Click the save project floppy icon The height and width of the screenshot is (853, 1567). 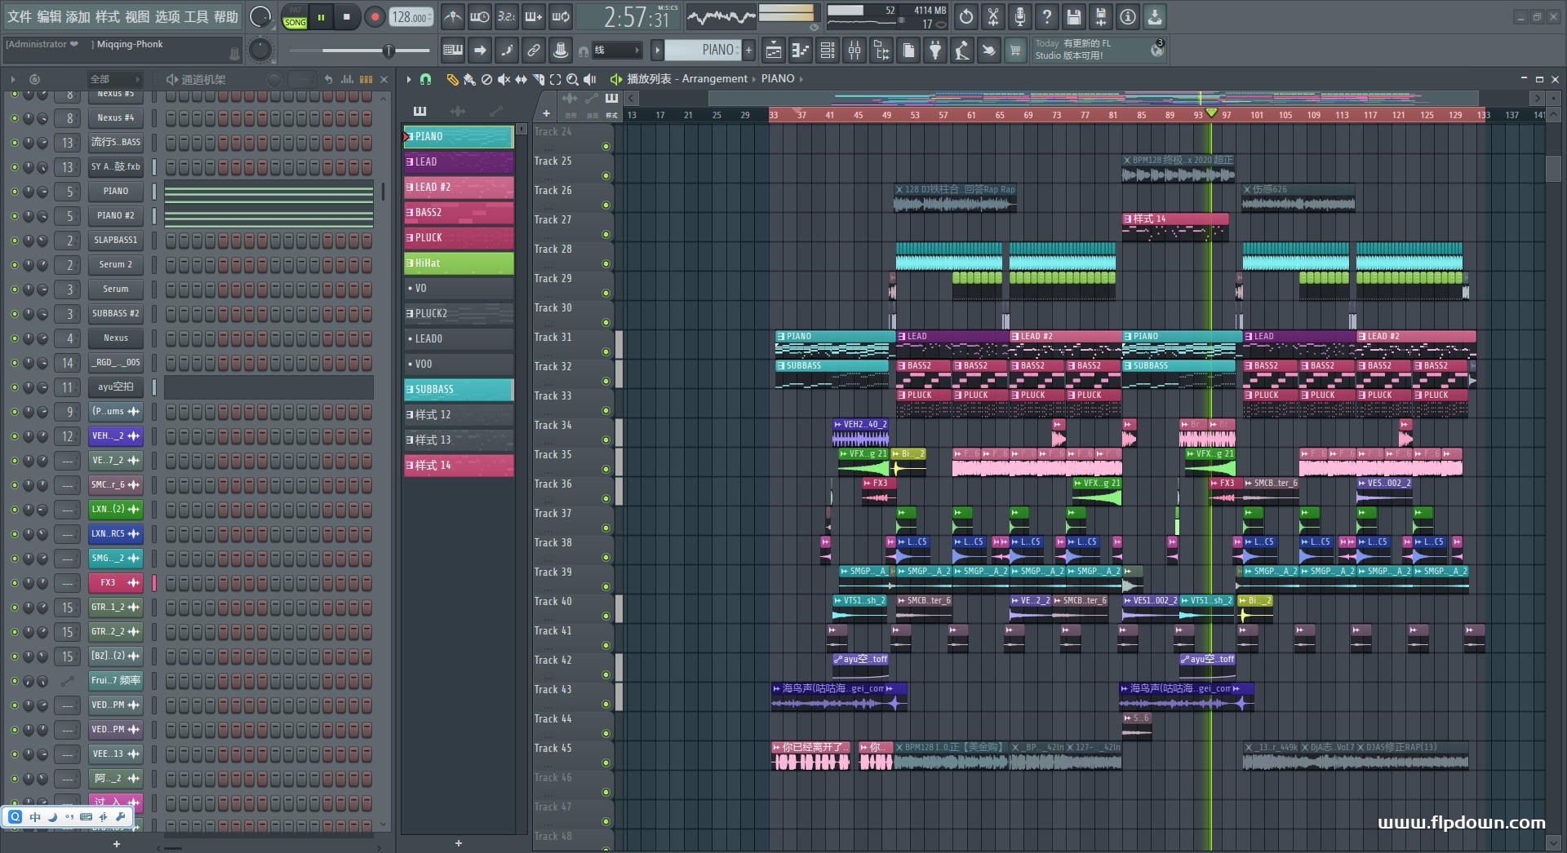click(1073, 16)
